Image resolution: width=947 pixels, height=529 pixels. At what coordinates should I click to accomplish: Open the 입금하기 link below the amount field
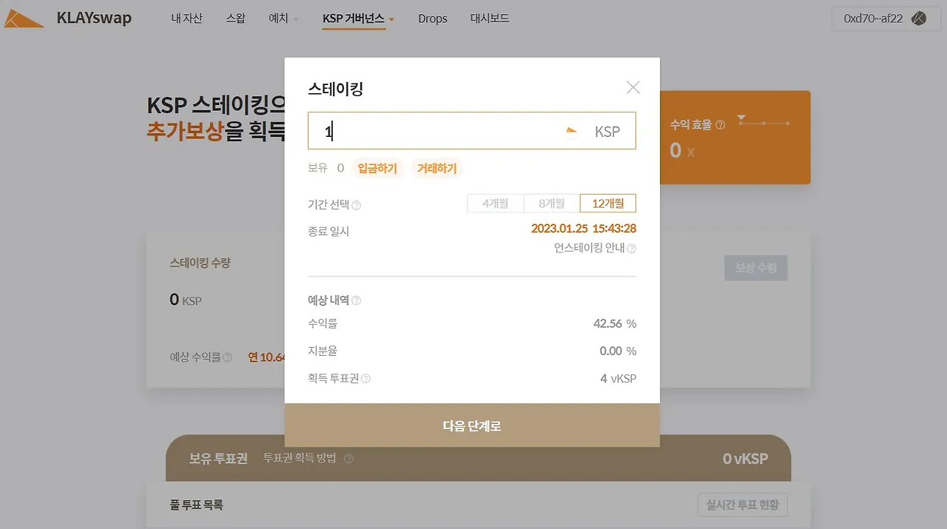[377, 168]
